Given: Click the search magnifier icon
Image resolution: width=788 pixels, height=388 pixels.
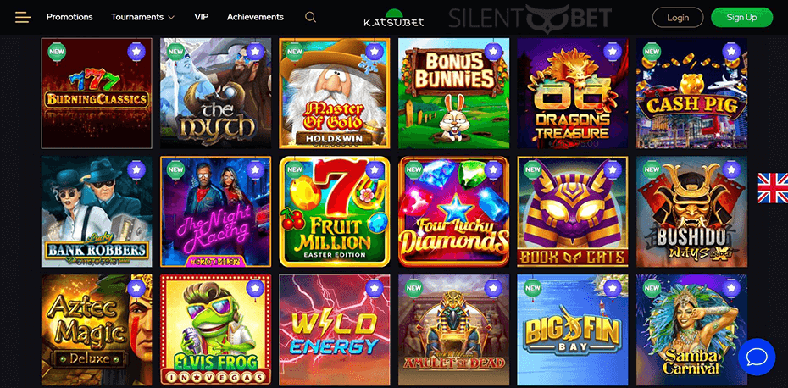Looking at the screenshot, I should 311,17.
